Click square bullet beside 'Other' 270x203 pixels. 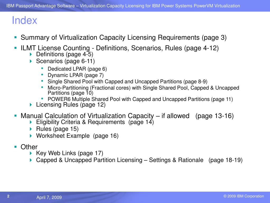[16, 147]
